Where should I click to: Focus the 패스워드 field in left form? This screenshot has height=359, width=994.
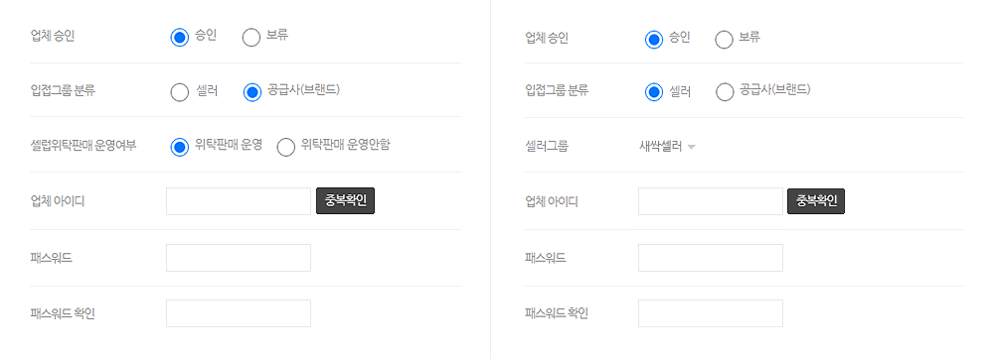(239, 258)
